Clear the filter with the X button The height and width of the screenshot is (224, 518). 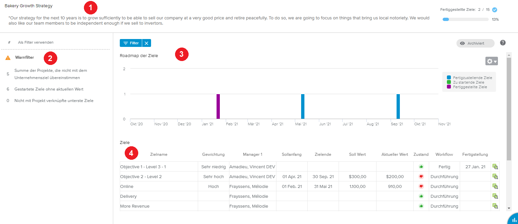pyautogui.click(x=146, y=43)
